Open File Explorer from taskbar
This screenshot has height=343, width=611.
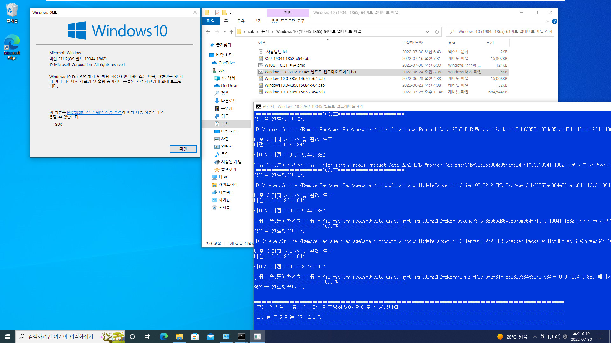[x=179, y=337]
